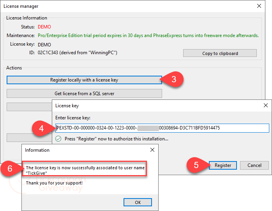This screenshot has width=272, height=211.
Task: Click the 'License Information' group label
Action: 26,18
